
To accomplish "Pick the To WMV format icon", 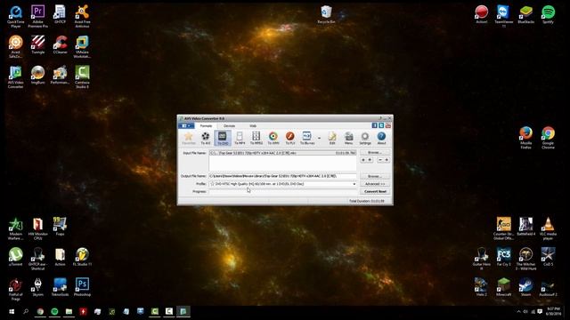I will tap(273, 138).
